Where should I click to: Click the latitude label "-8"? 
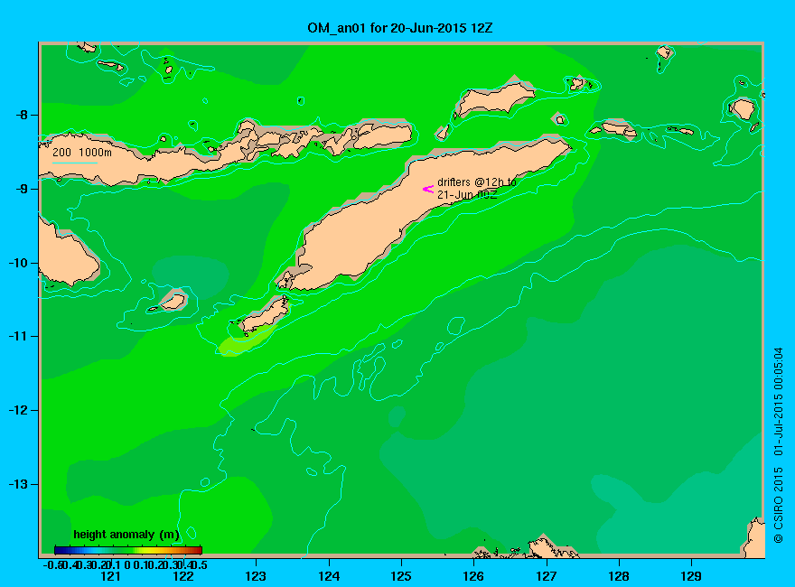(x=22, y=115)
